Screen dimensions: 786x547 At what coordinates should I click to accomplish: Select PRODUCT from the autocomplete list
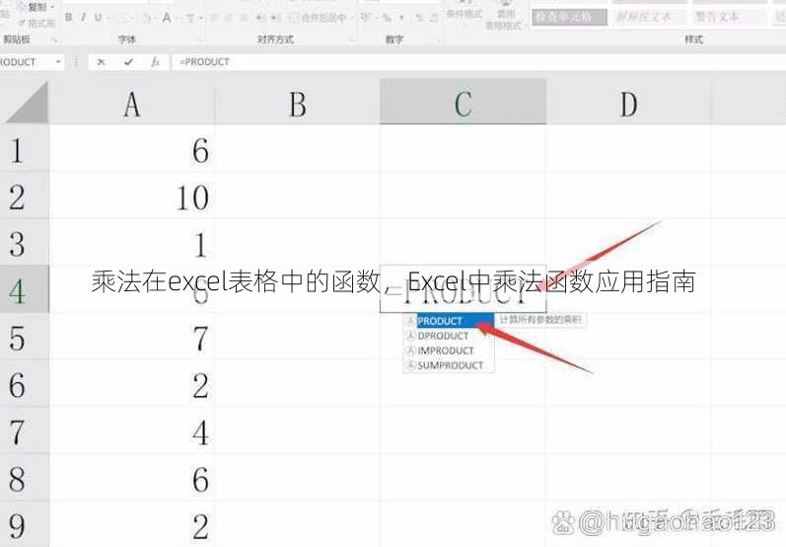click(x=449, y=321)
